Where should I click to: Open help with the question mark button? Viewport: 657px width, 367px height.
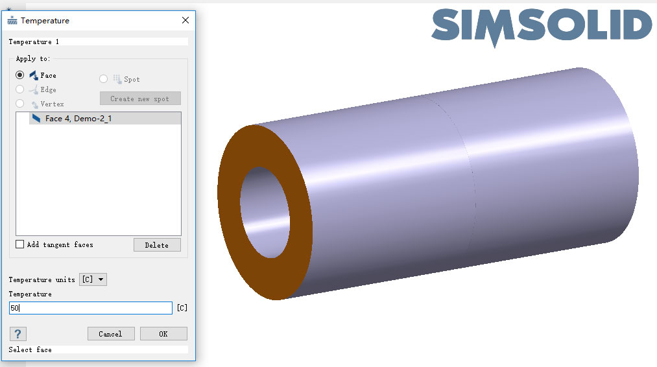coord(18,334)
